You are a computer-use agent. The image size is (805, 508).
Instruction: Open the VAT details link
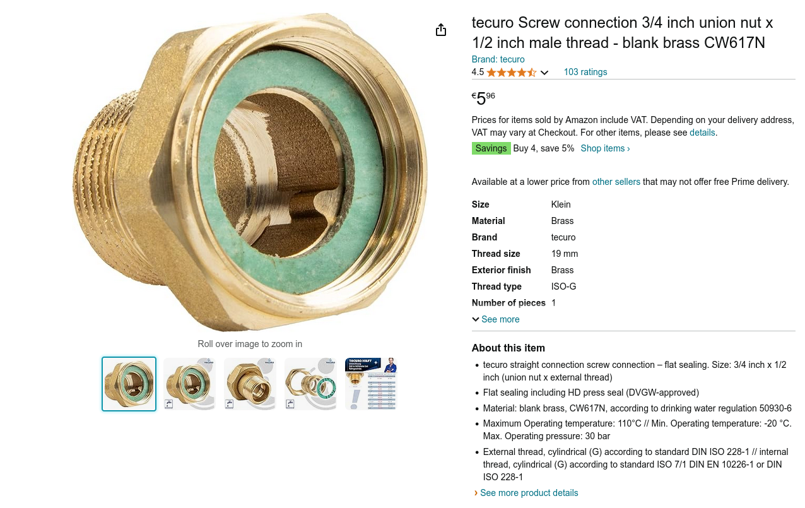[702, 133]
